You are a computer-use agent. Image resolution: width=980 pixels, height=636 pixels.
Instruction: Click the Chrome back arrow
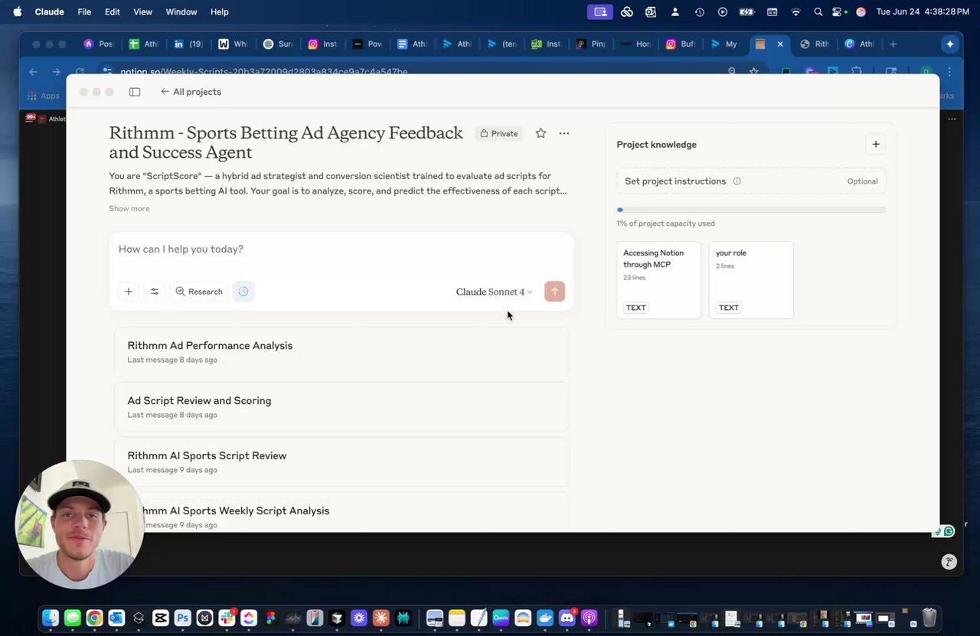click(33, 72)
